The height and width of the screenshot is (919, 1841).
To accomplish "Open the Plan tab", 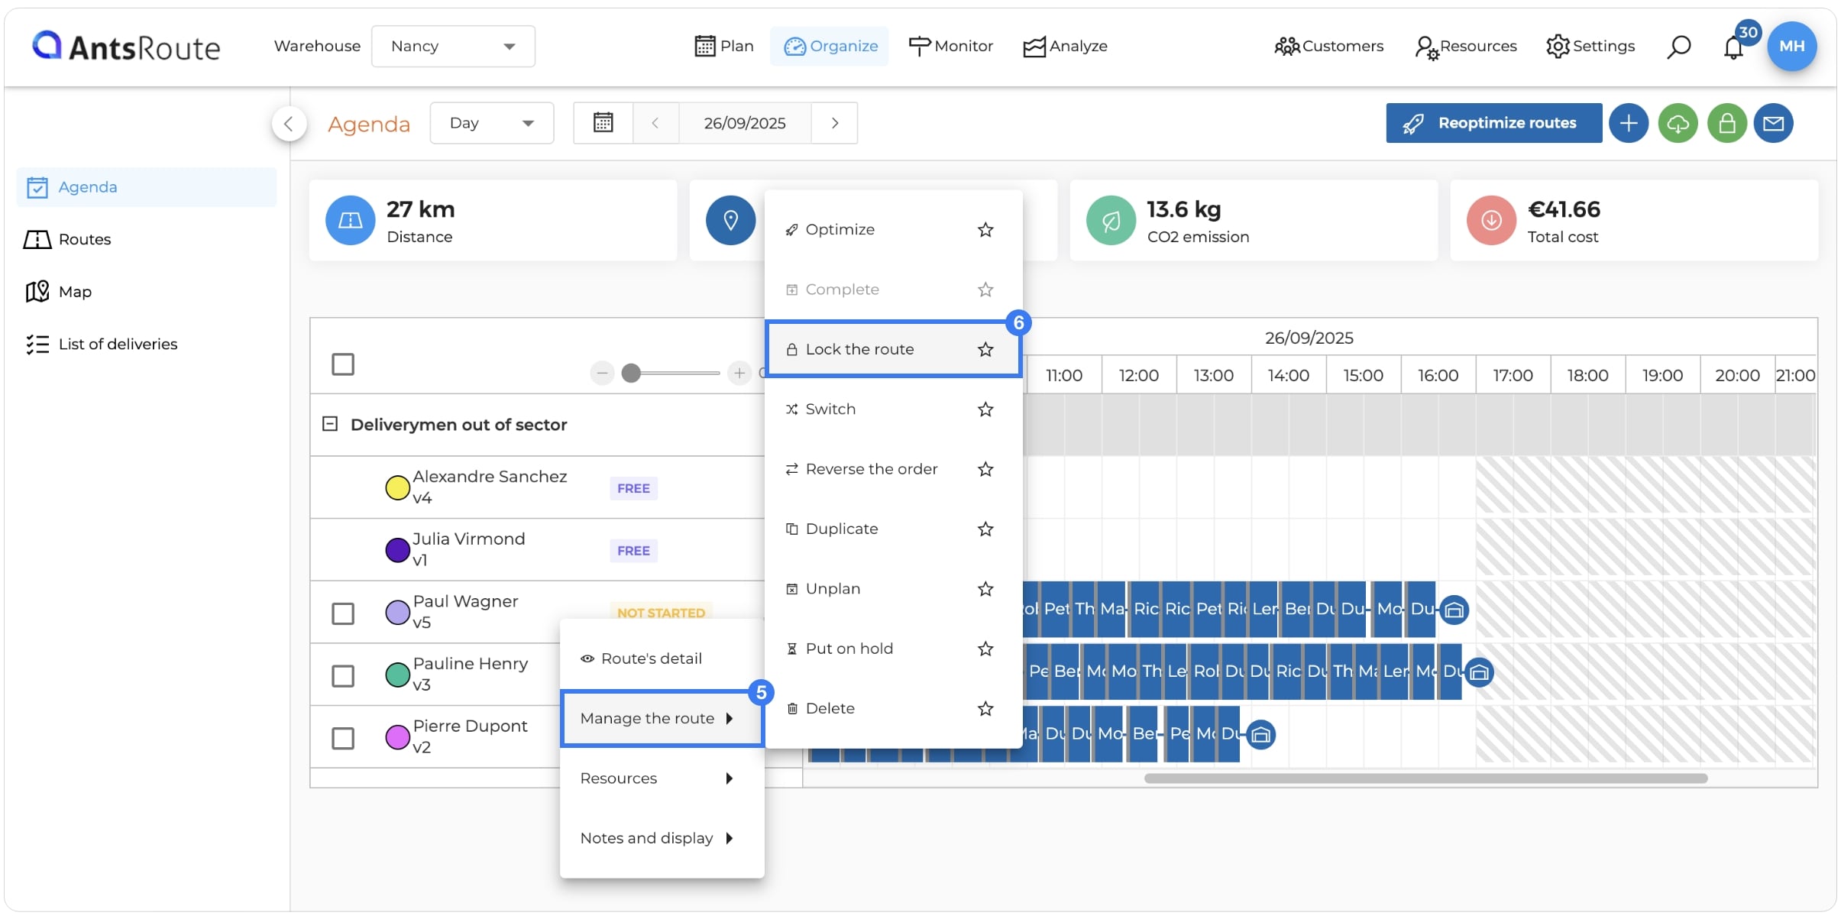I will 724,46.
